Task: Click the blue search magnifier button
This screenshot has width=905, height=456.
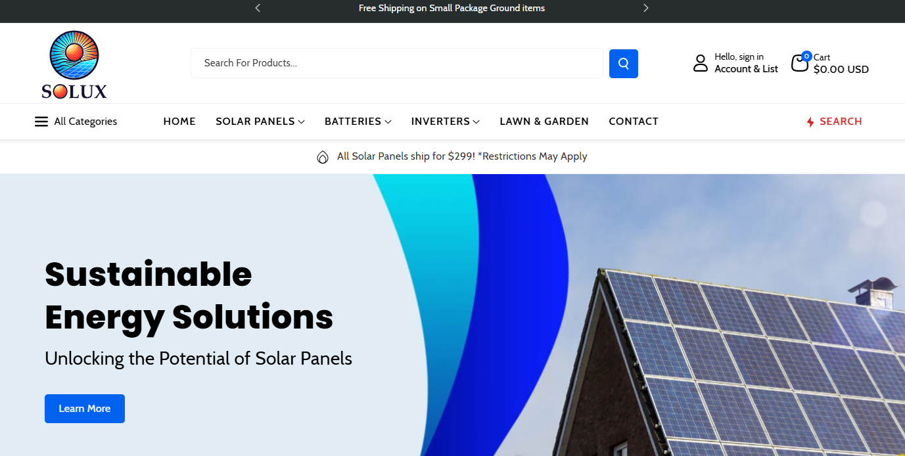Action: click(623, 64)
